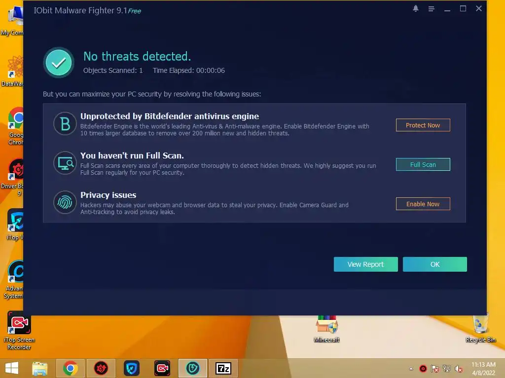Select 'You haven't run Full Scan.' heading
Screen dimensions: 505x378
pyautogui.click(x=132, y=156)
